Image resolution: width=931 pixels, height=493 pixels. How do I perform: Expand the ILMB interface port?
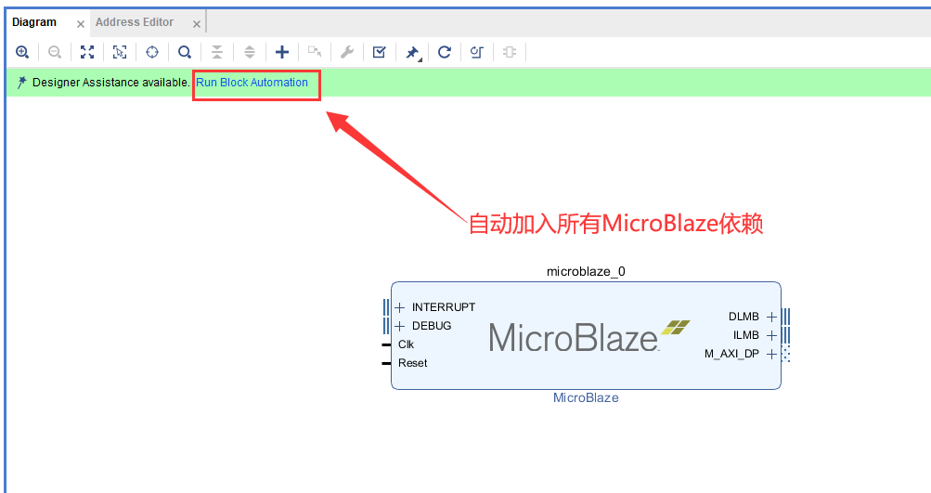coord(771,335)
